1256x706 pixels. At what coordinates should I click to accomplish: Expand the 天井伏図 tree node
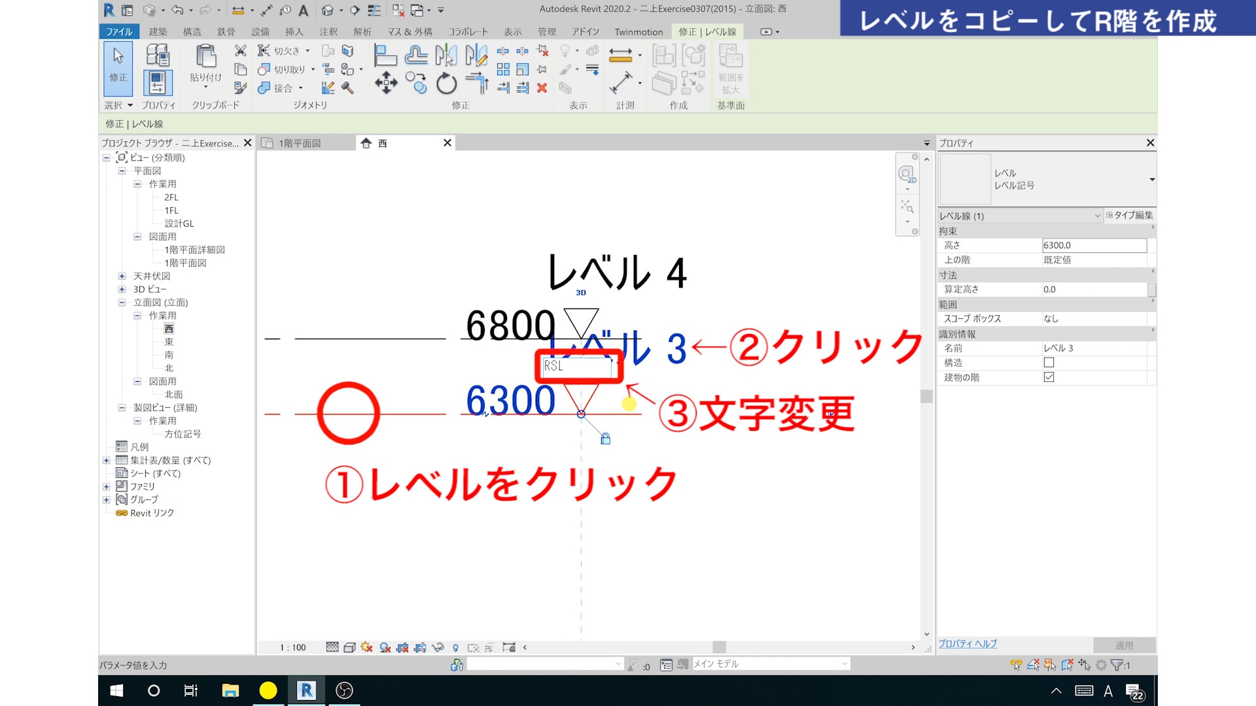pos(122,276)
